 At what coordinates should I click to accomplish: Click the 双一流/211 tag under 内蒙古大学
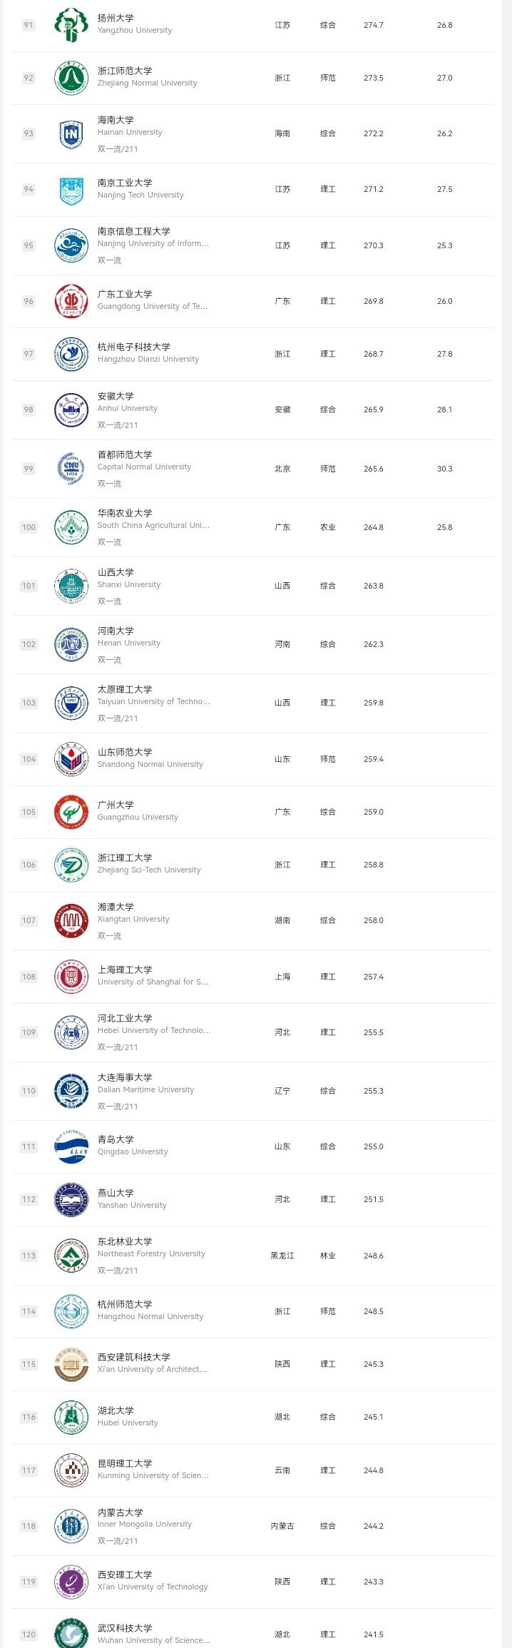click(x=118, y=1541)
